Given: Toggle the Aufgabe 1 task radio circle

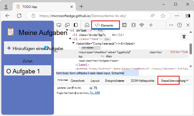Looking at the screenshot, I should point(8,71).
